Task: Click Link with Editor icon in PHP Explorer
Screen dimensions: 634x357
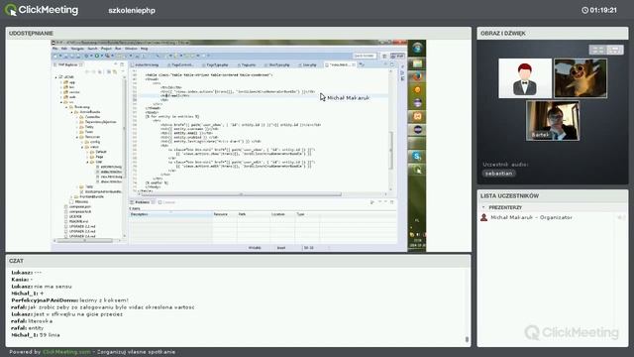Action: (x=115, y=71)
